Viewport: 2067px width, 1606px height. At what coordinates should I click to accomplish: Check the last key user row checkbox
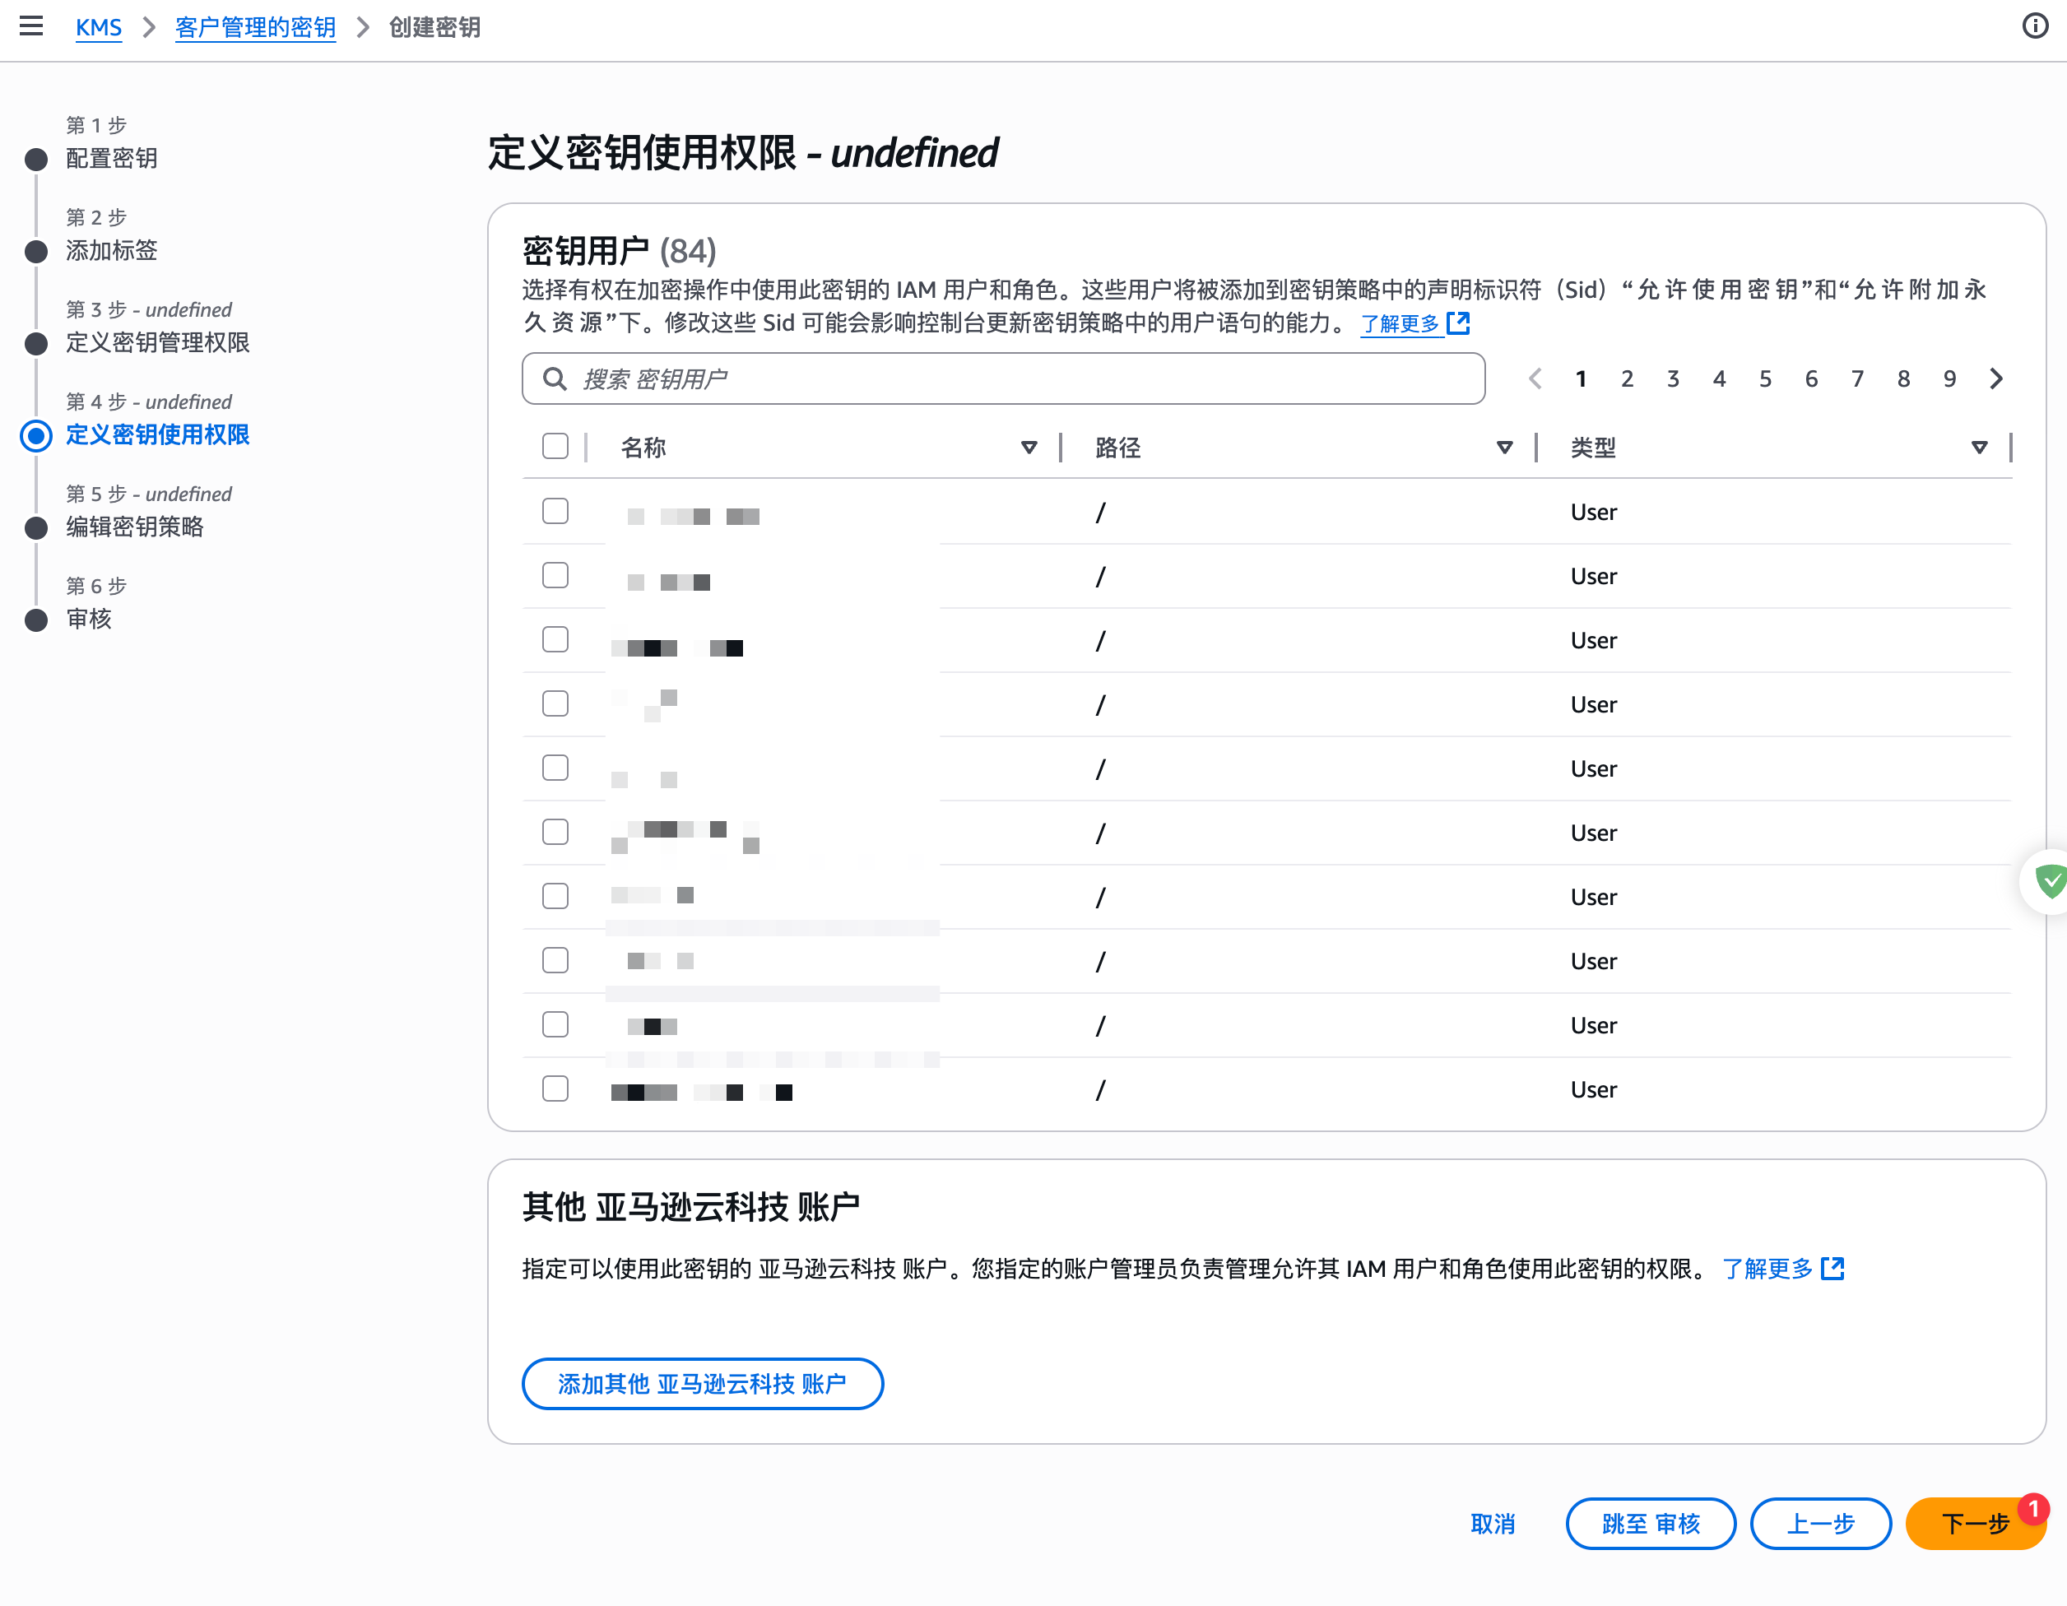[x=555, y=1088]
